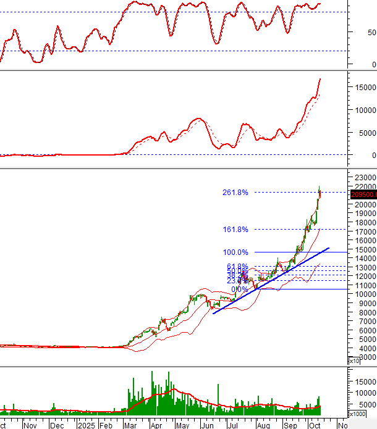Click the red current price tag 209500
The height and width of the screenshot is (429, 377).
(363, 195)
